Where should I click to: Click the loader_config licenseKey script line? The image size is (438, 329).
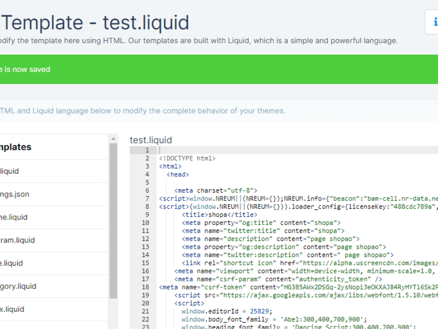point(298,207)
